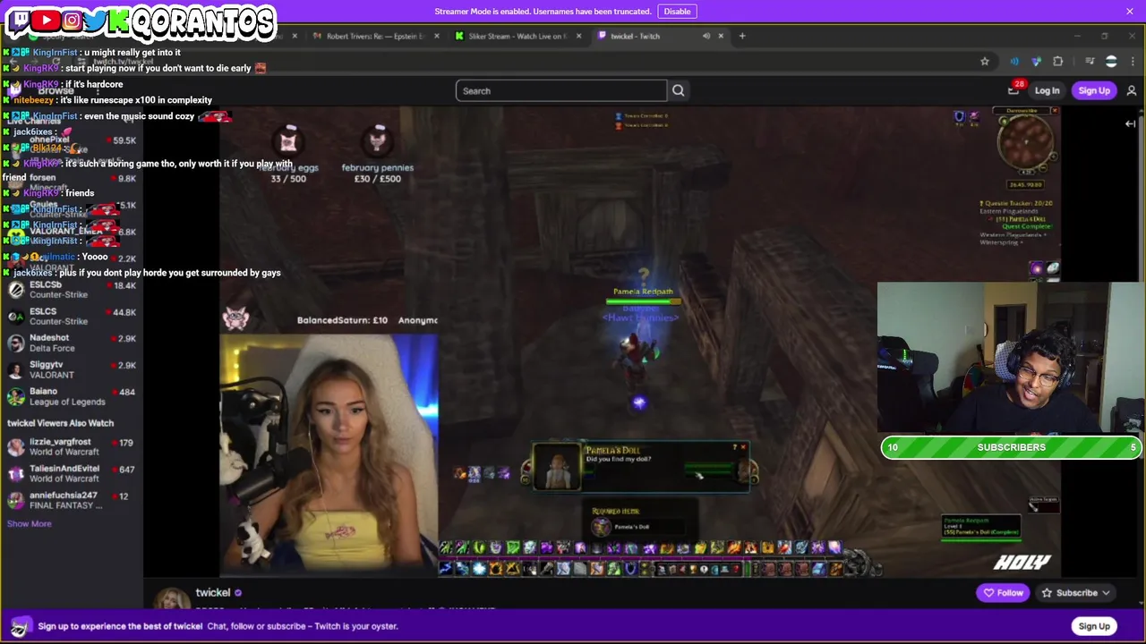Viewport: 1146px width, 644px height.
Task: Open Sliggytv VALORANT channel
Action: click(x=72, y=369)
